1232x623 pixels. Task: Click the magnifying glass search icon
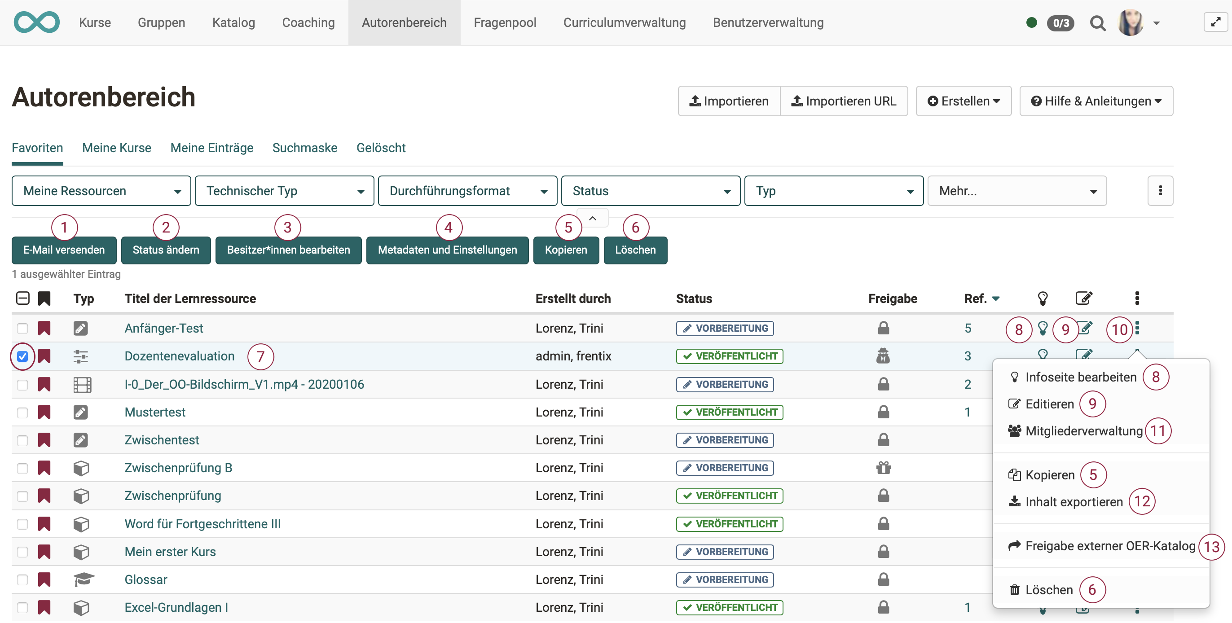(1097, 23)
